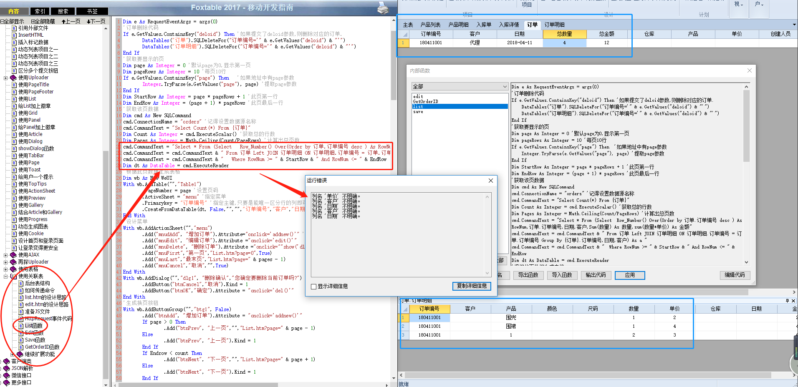This screenshot has width=798, height=387.
Task: Open the HttpRequest事件代码 topic
Action: point(48,319)
